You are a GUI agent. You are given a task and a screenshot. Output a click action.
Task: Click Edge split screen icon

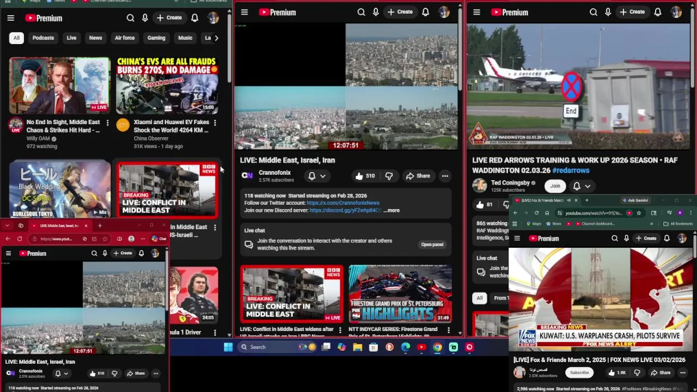(x=119, y=238)
